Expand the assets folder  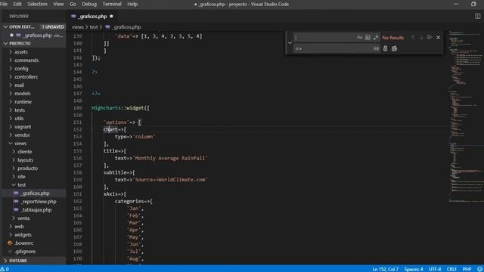(x=21, y=52)
